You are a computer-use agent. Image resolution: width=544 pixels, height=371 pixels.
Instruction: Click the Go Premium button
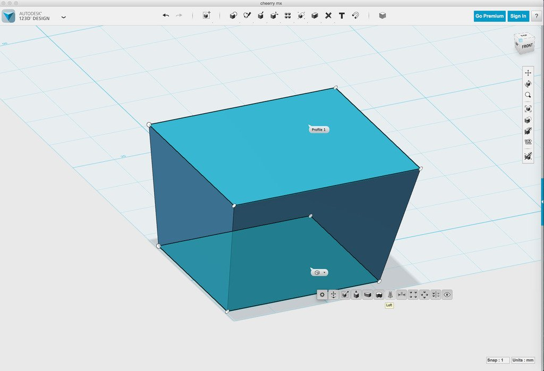click(x=489, y=16)
